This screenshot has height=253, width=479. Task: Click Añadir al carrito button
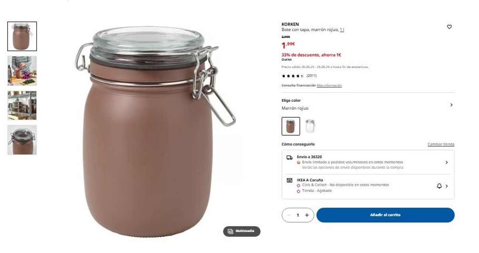click(386, 215)
